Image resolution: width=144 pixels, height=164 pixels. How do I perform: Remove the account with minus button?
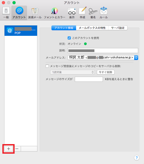click(x=17, y=149)
